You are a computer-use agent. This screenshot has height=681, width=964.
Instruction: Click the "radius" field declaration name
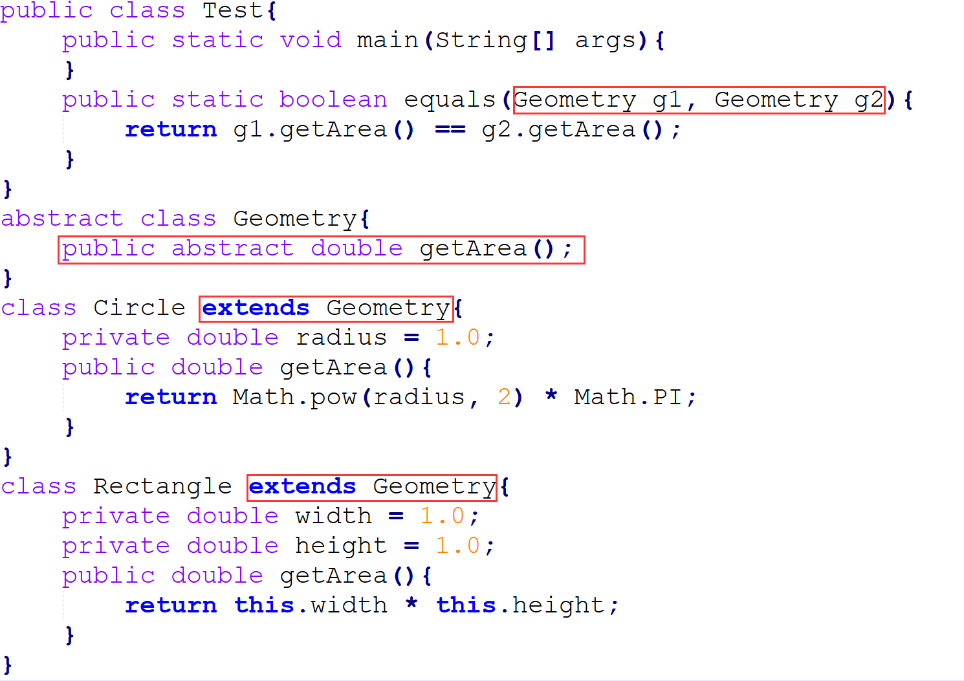click(341, 338)
